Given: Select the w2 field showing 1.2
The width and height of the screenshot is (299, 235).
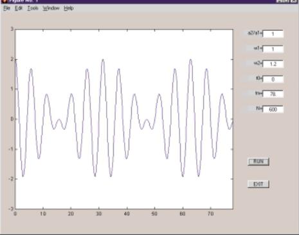Looking at the screenshot, I should pos(273,64).
